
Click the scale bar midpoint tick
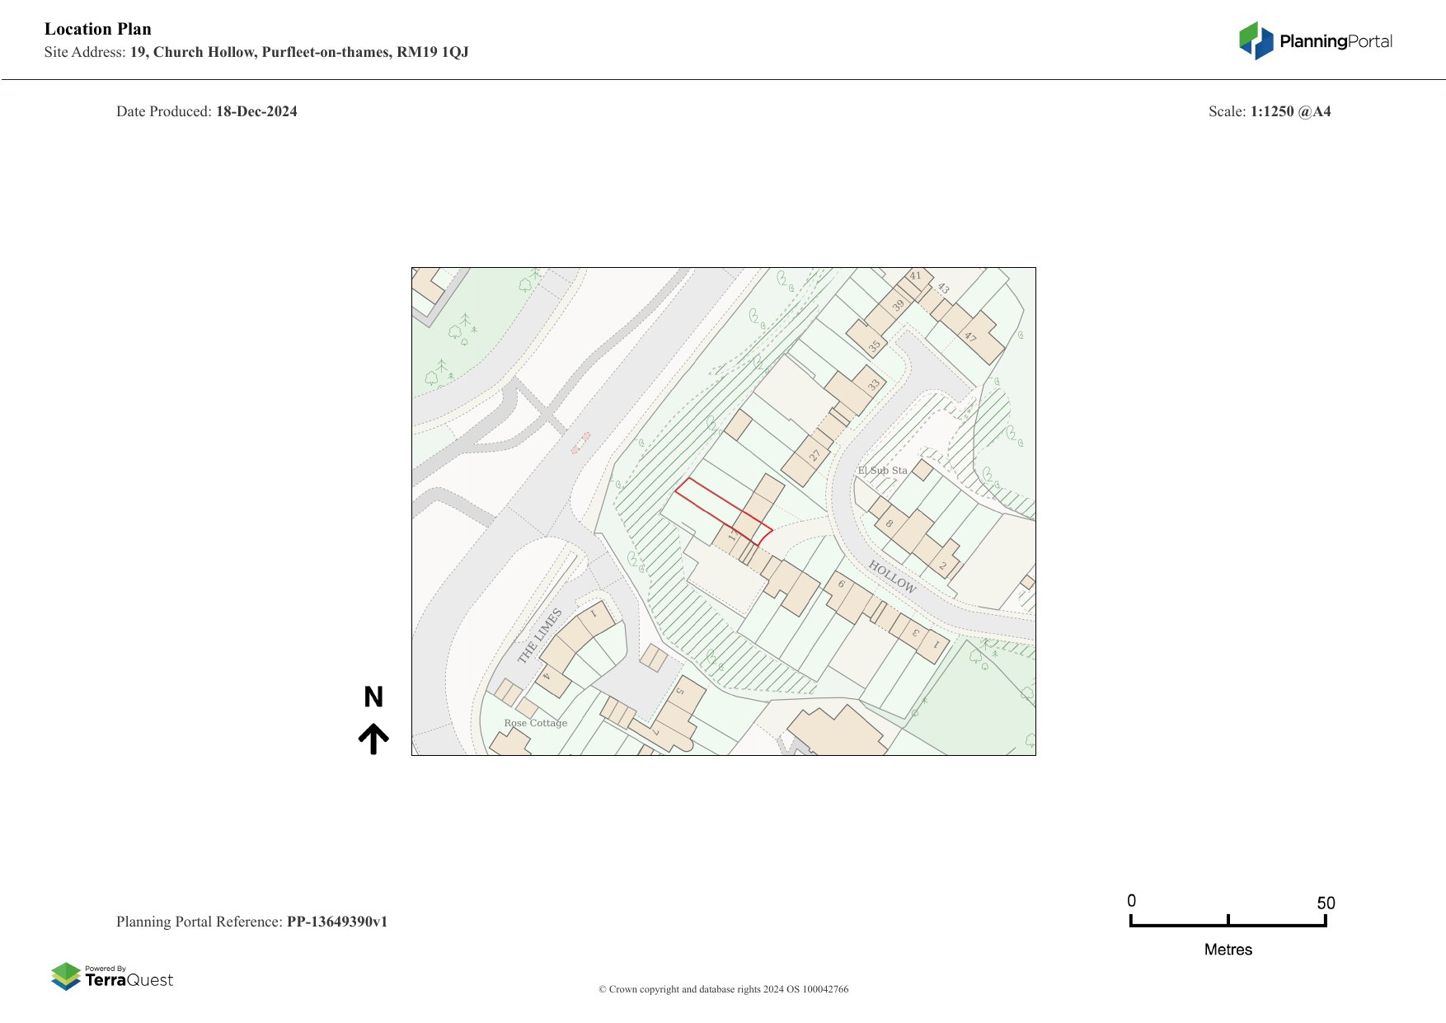pos(1228,920)
